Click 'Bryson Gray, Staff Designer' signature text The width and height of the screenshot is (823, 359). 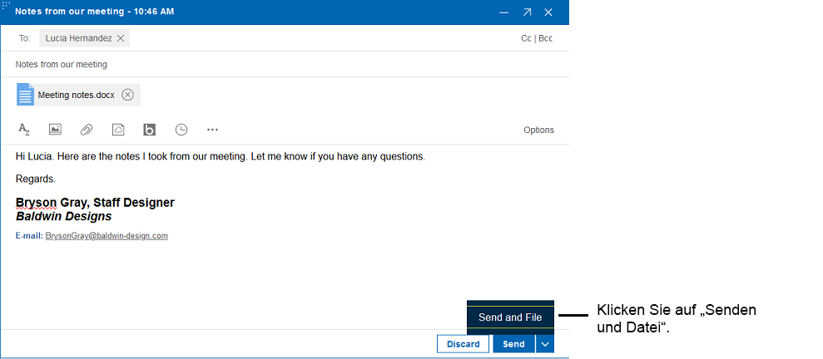coord(95,202)
